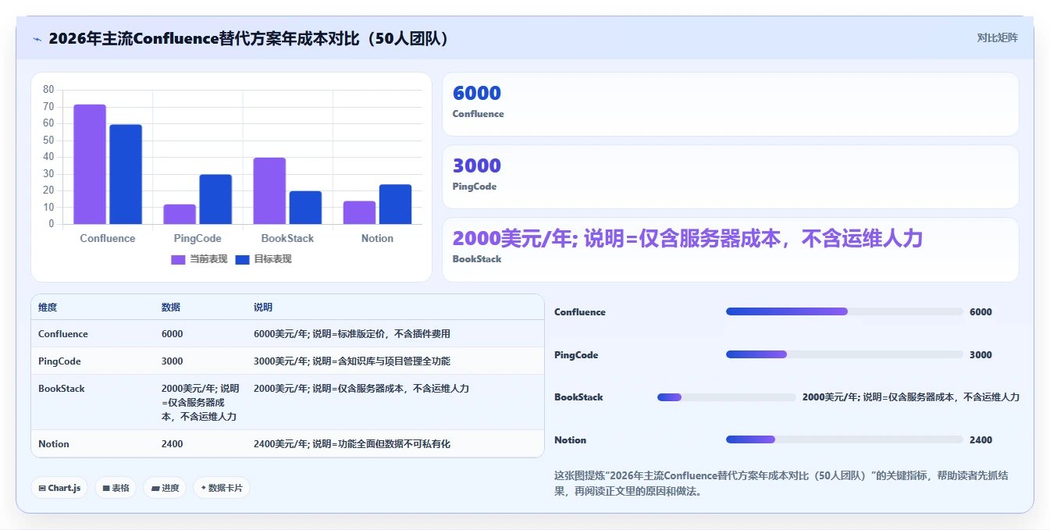This screenshot has height=530, width=1050.
Task: Click the purple 当前表现 legend swatch
Action: tap(178, 259)
